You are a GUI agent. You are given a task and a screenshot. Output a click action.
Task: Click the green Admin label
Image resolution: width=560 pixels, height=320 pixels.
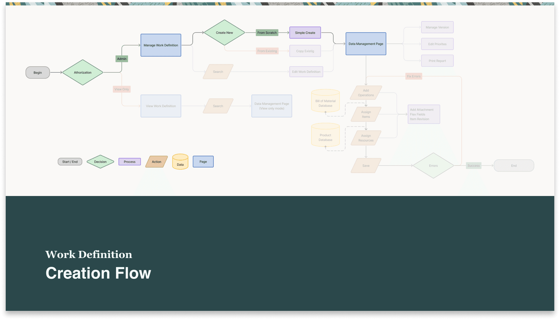click(x=122, y=59)
